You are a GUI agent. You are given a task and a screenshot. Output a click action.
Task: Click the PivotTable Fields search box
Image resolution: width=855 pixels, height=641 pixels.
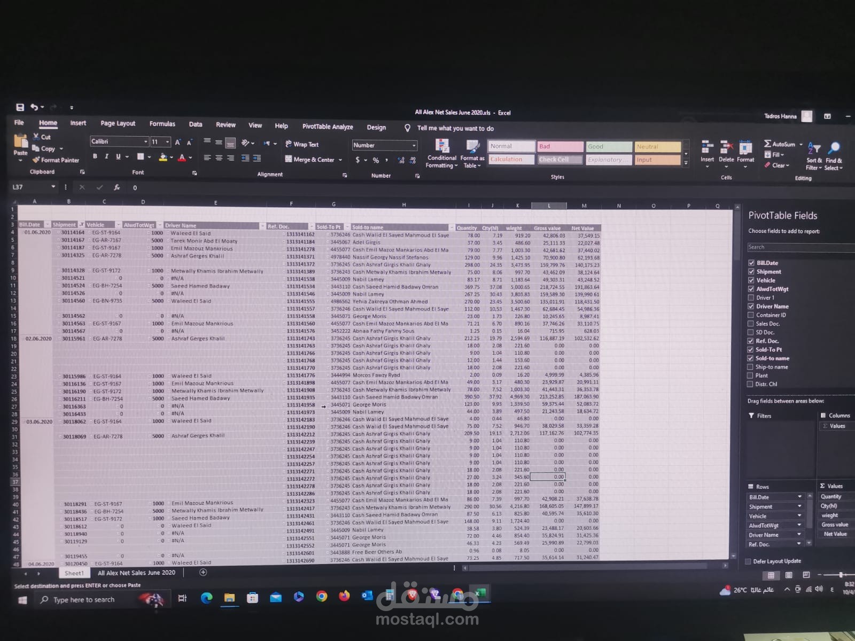pyautogui.click(x=800, y=247)
